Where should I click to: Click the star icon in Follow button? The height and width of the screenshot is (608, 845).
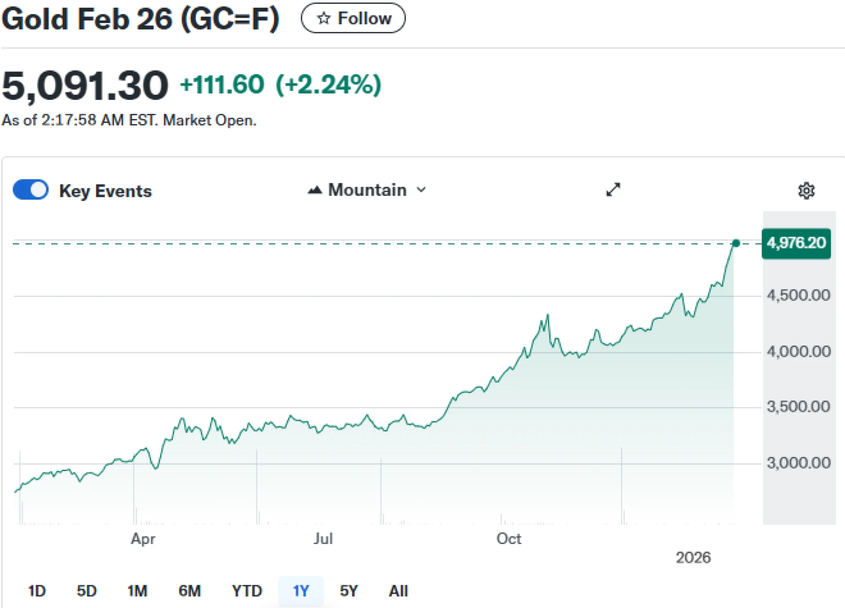coord(323,18)
